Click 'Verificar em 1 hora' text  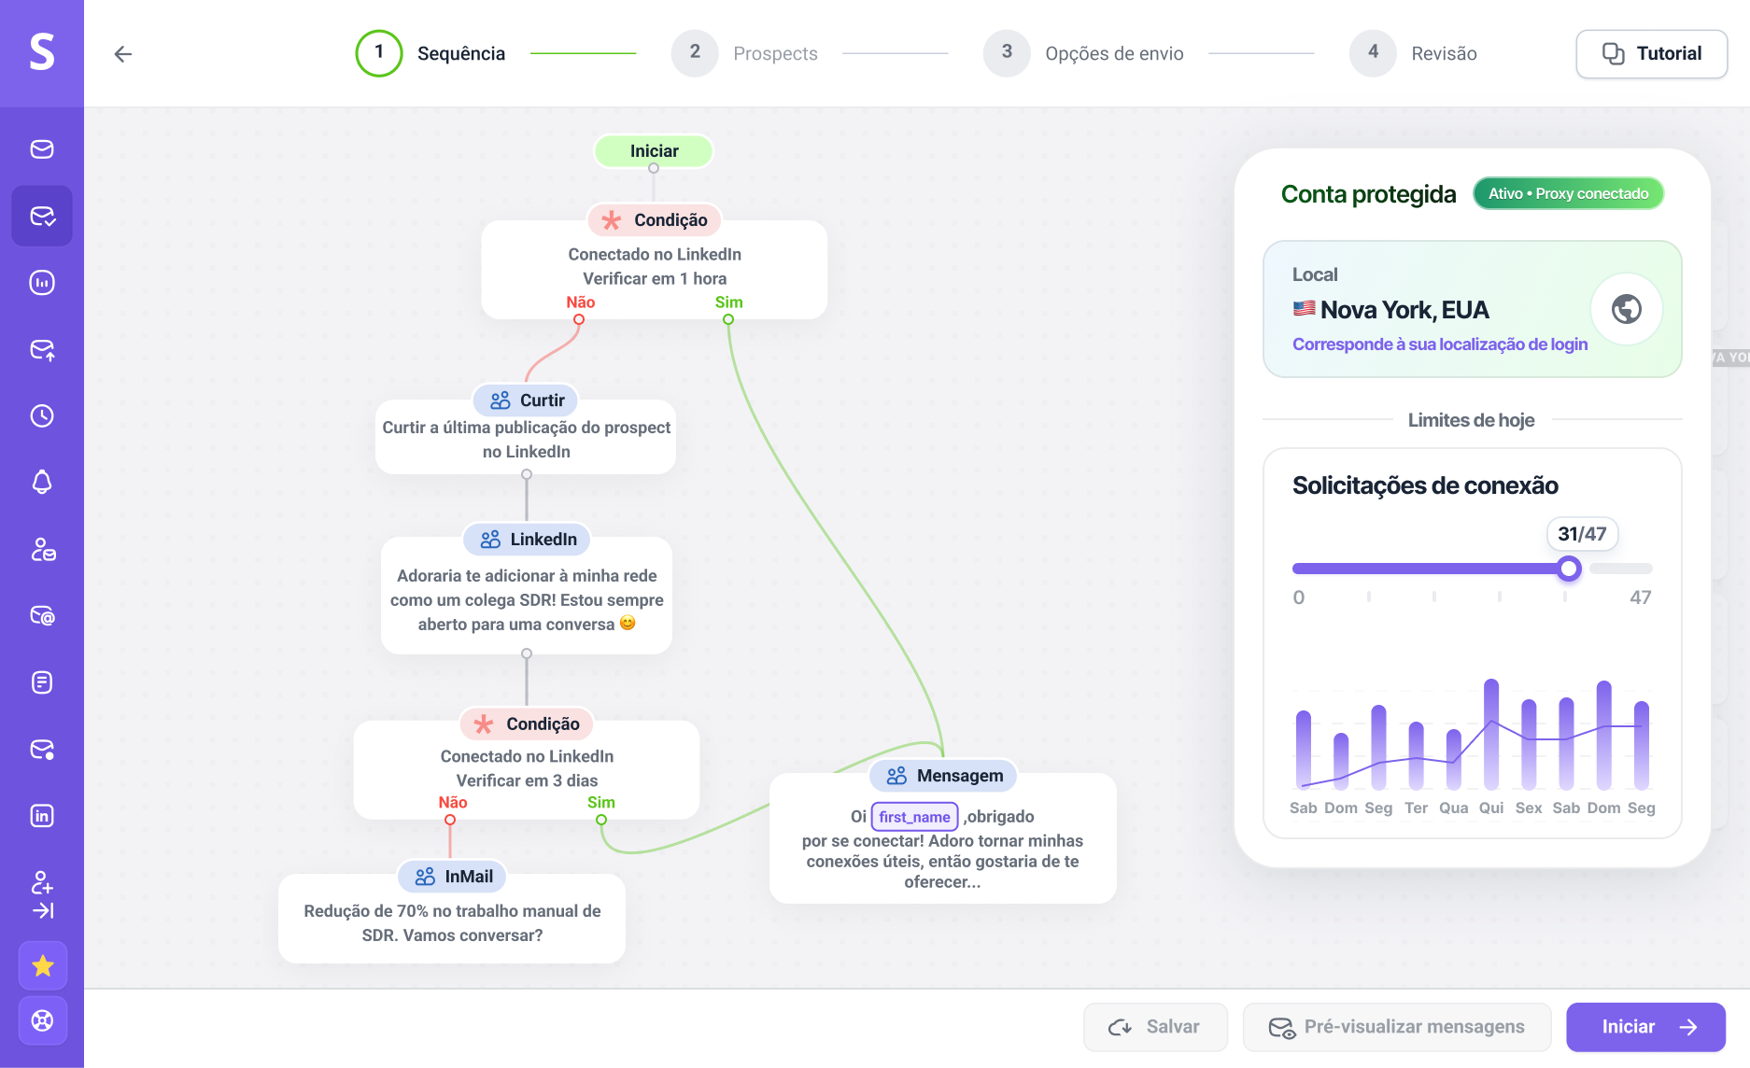(655, 278)
